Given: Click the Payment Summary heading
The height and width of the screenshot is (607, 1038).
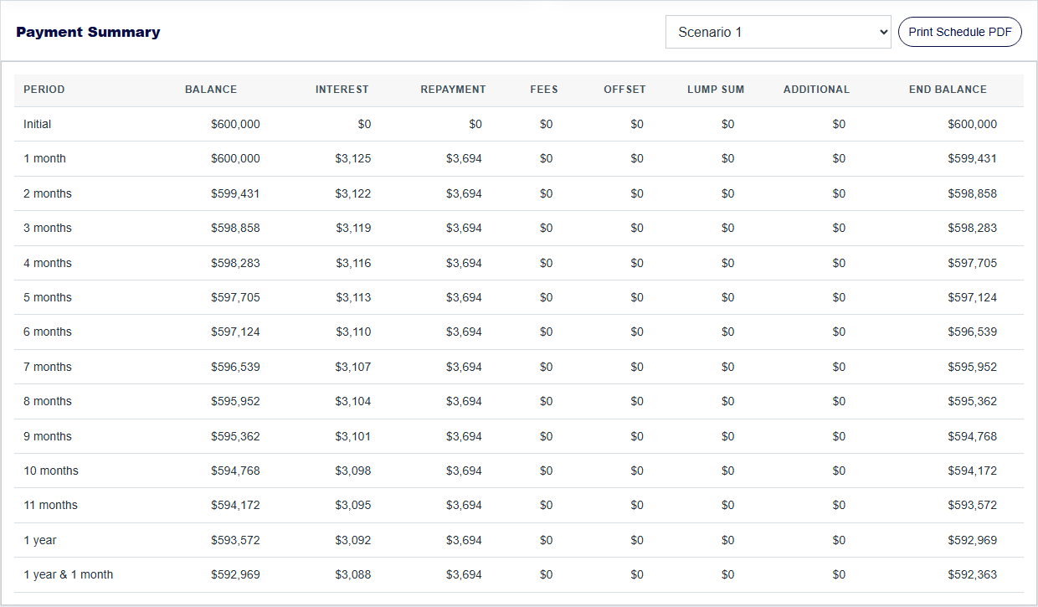Looking at the screenshot, I should point(88,32).
